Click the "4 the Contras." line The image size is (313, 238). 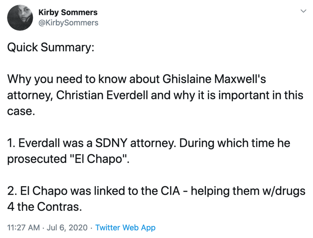[x=45, y=207]
